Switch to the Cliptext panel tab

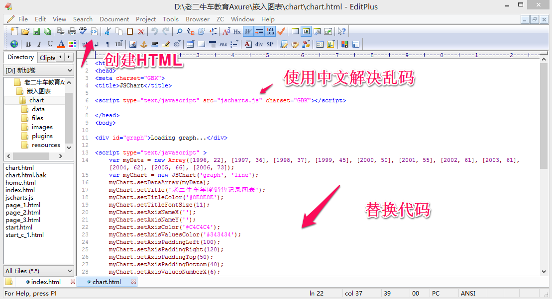click(x=47, y=58)
